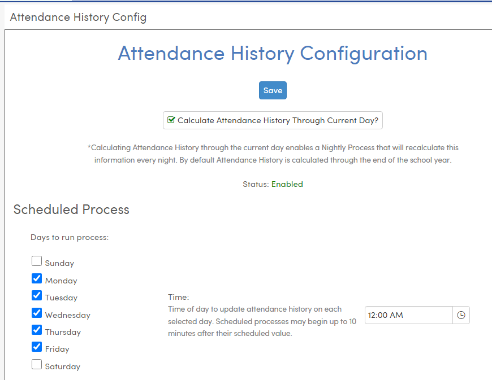Image resolution: width=492 pixels, height=380 pixels.
Task: Uncheck the Thursday checkbox
Action: [37, 329]
